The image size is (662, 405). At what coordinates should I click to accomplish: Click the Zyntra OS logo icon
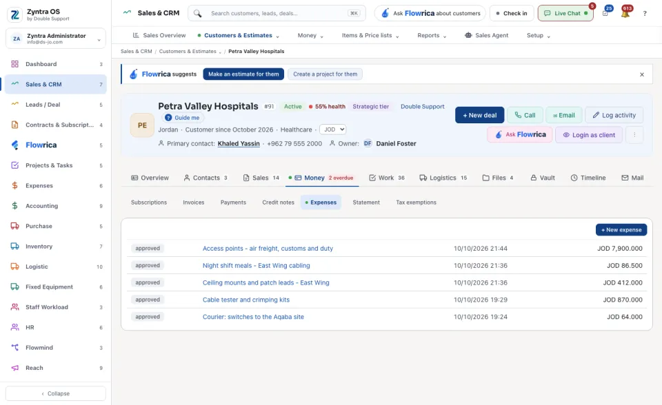[x=15, y=14]
